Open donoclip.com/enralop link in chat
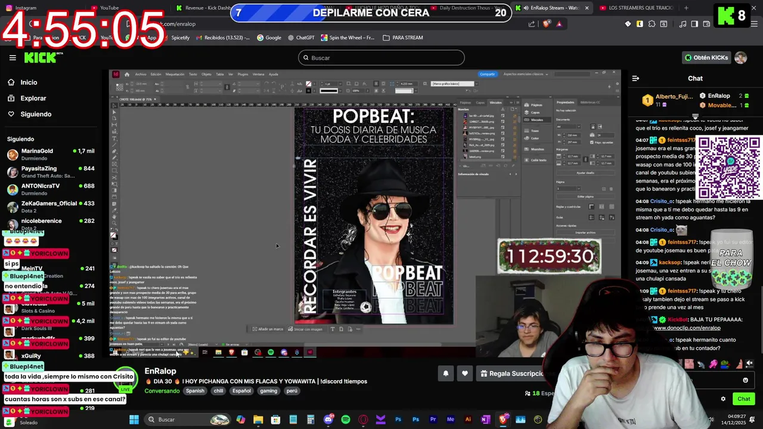Image resolution: width=763 pixels, height=429 pixels. click(687, 328)
